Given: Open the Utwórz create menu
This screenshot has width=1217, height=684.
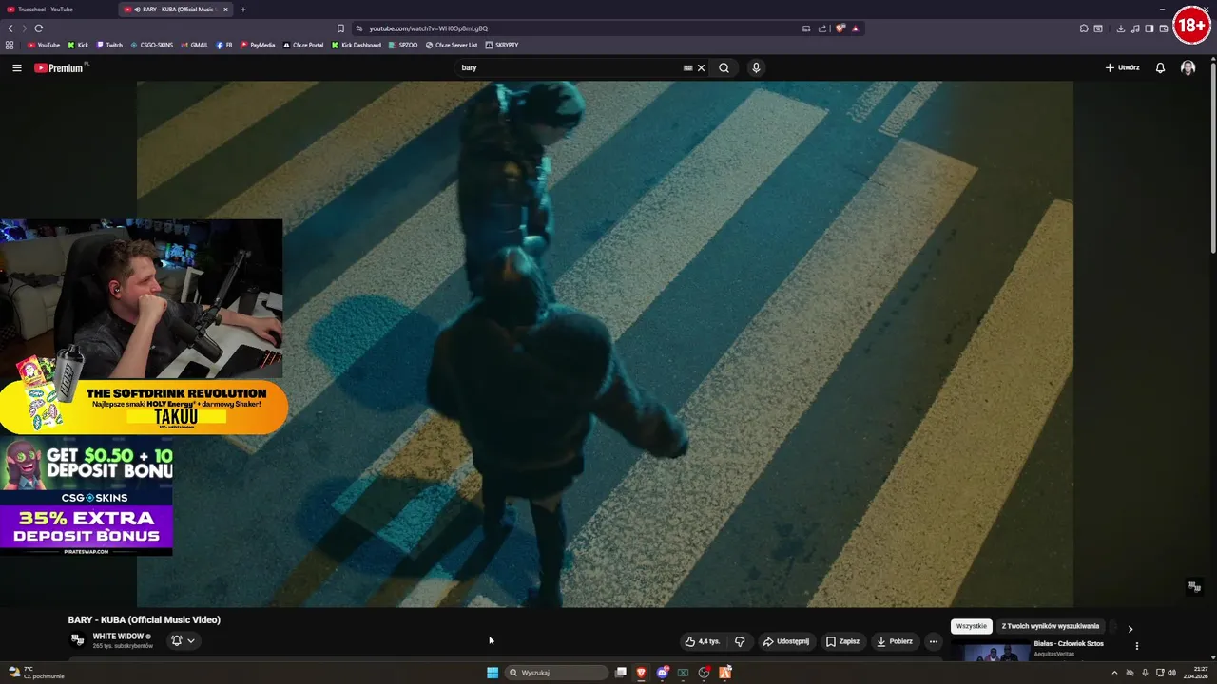Looking at the screenshot, I should point(1122,67).
